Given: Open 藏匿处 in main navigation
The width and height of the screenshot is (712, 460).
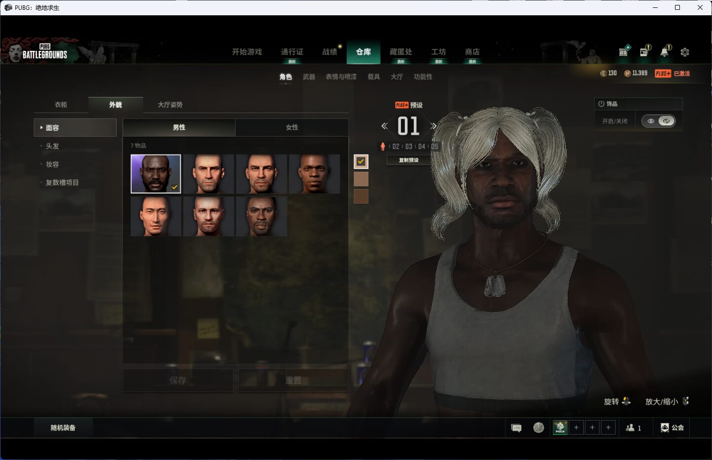Looking at the screenshot, I should pos(401,52).
